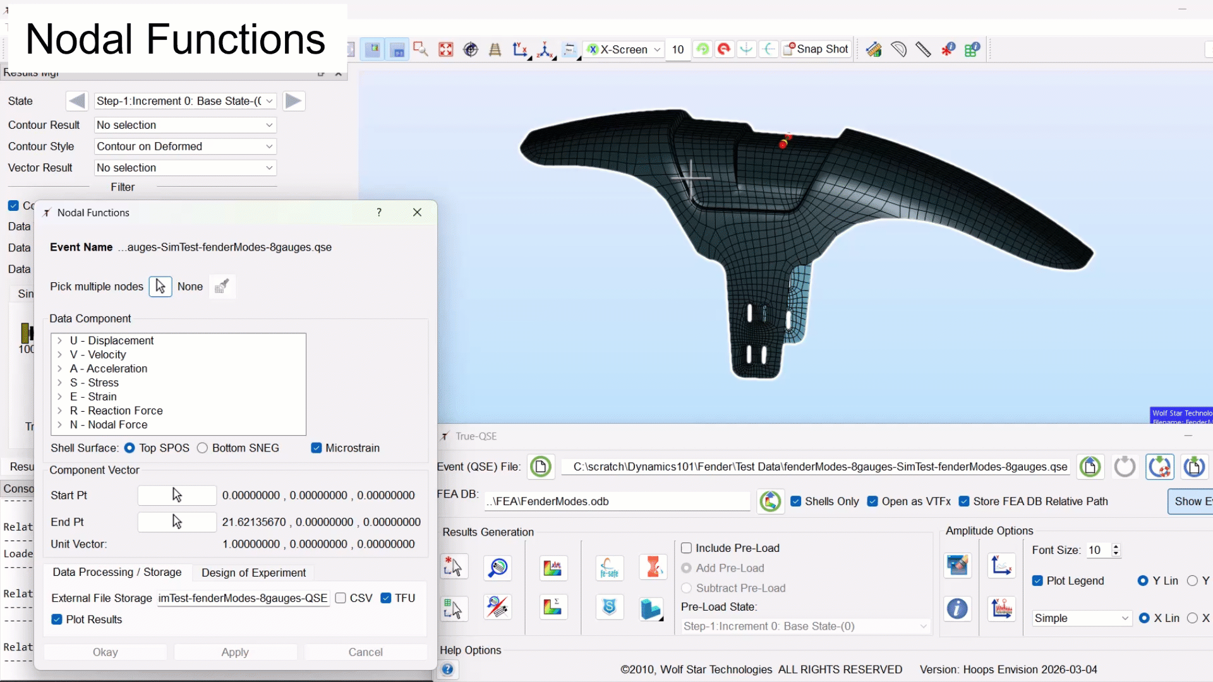Toggle the Open as VTFx checkbox

tap(872, 501)
